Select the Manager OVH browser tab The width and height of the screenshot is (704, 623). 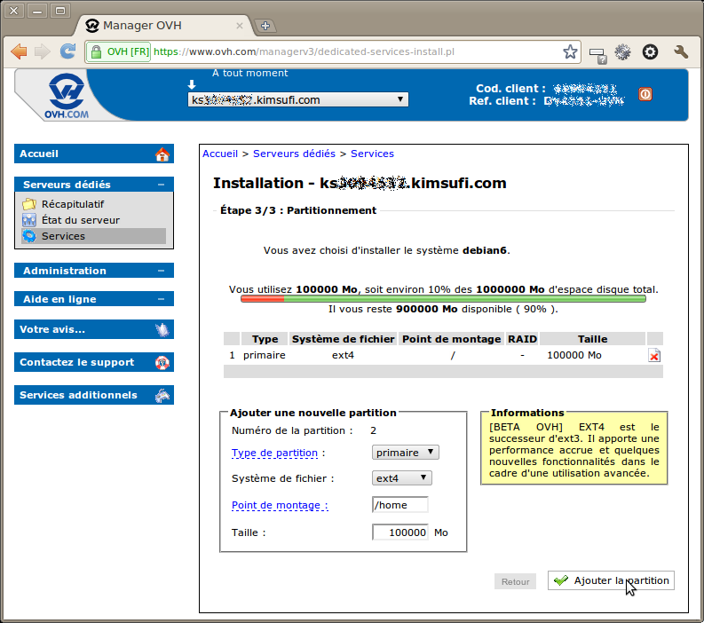[164, 26]
